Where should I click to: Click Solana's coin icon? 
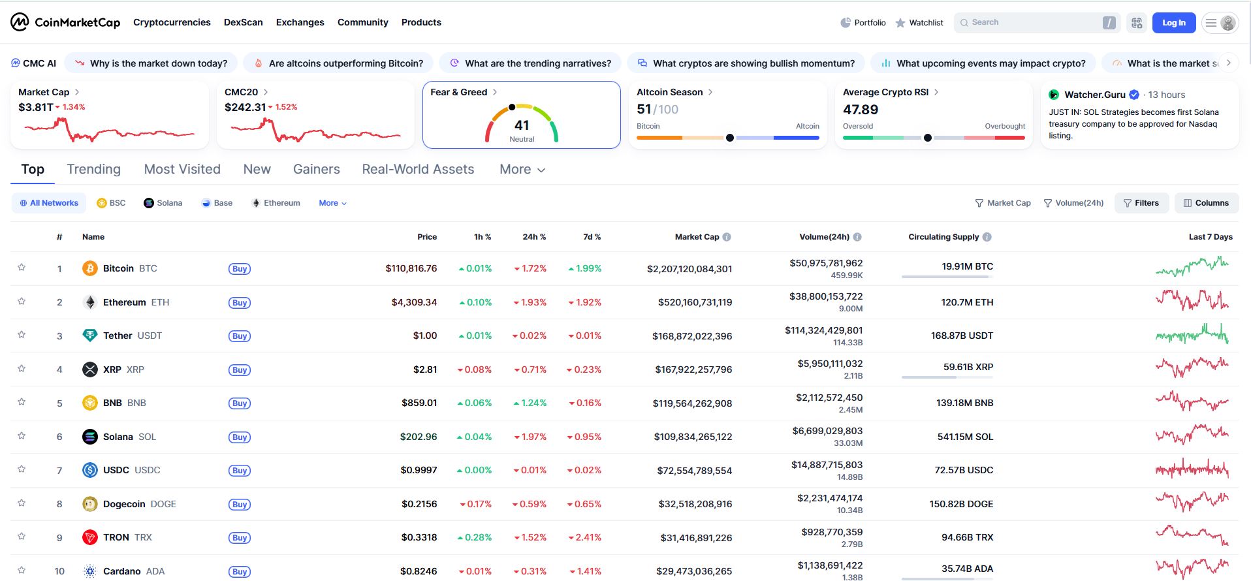[x=90, y=437]
